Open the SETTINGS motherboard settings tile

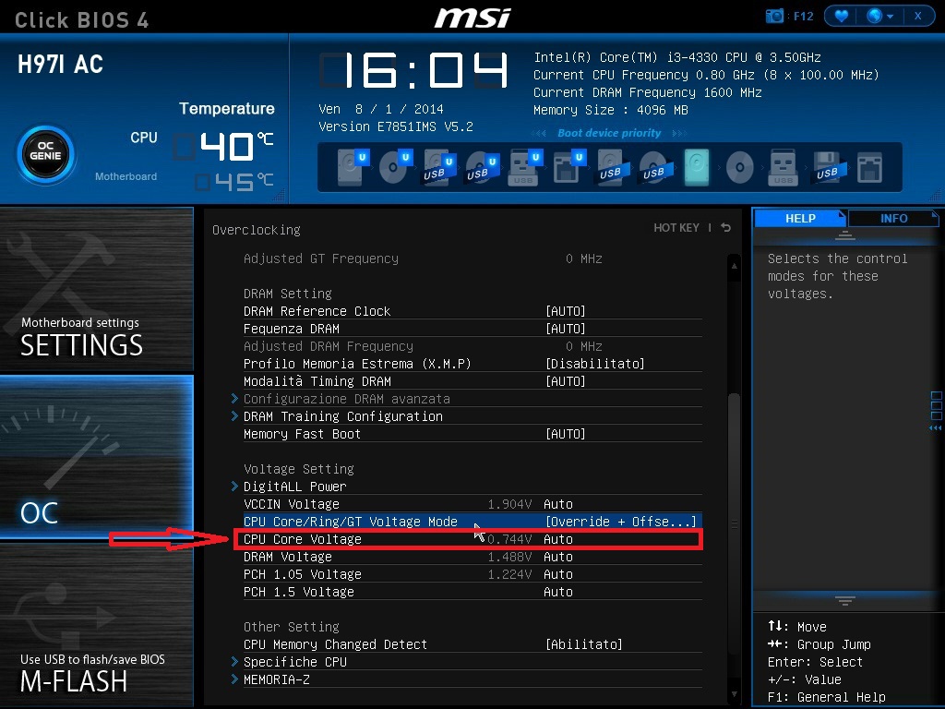coord(96,288)
